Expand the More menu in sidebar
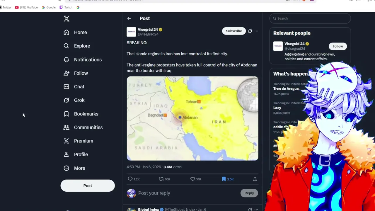The height and width of the screenshot is (211, 375). tap(74, 168)
